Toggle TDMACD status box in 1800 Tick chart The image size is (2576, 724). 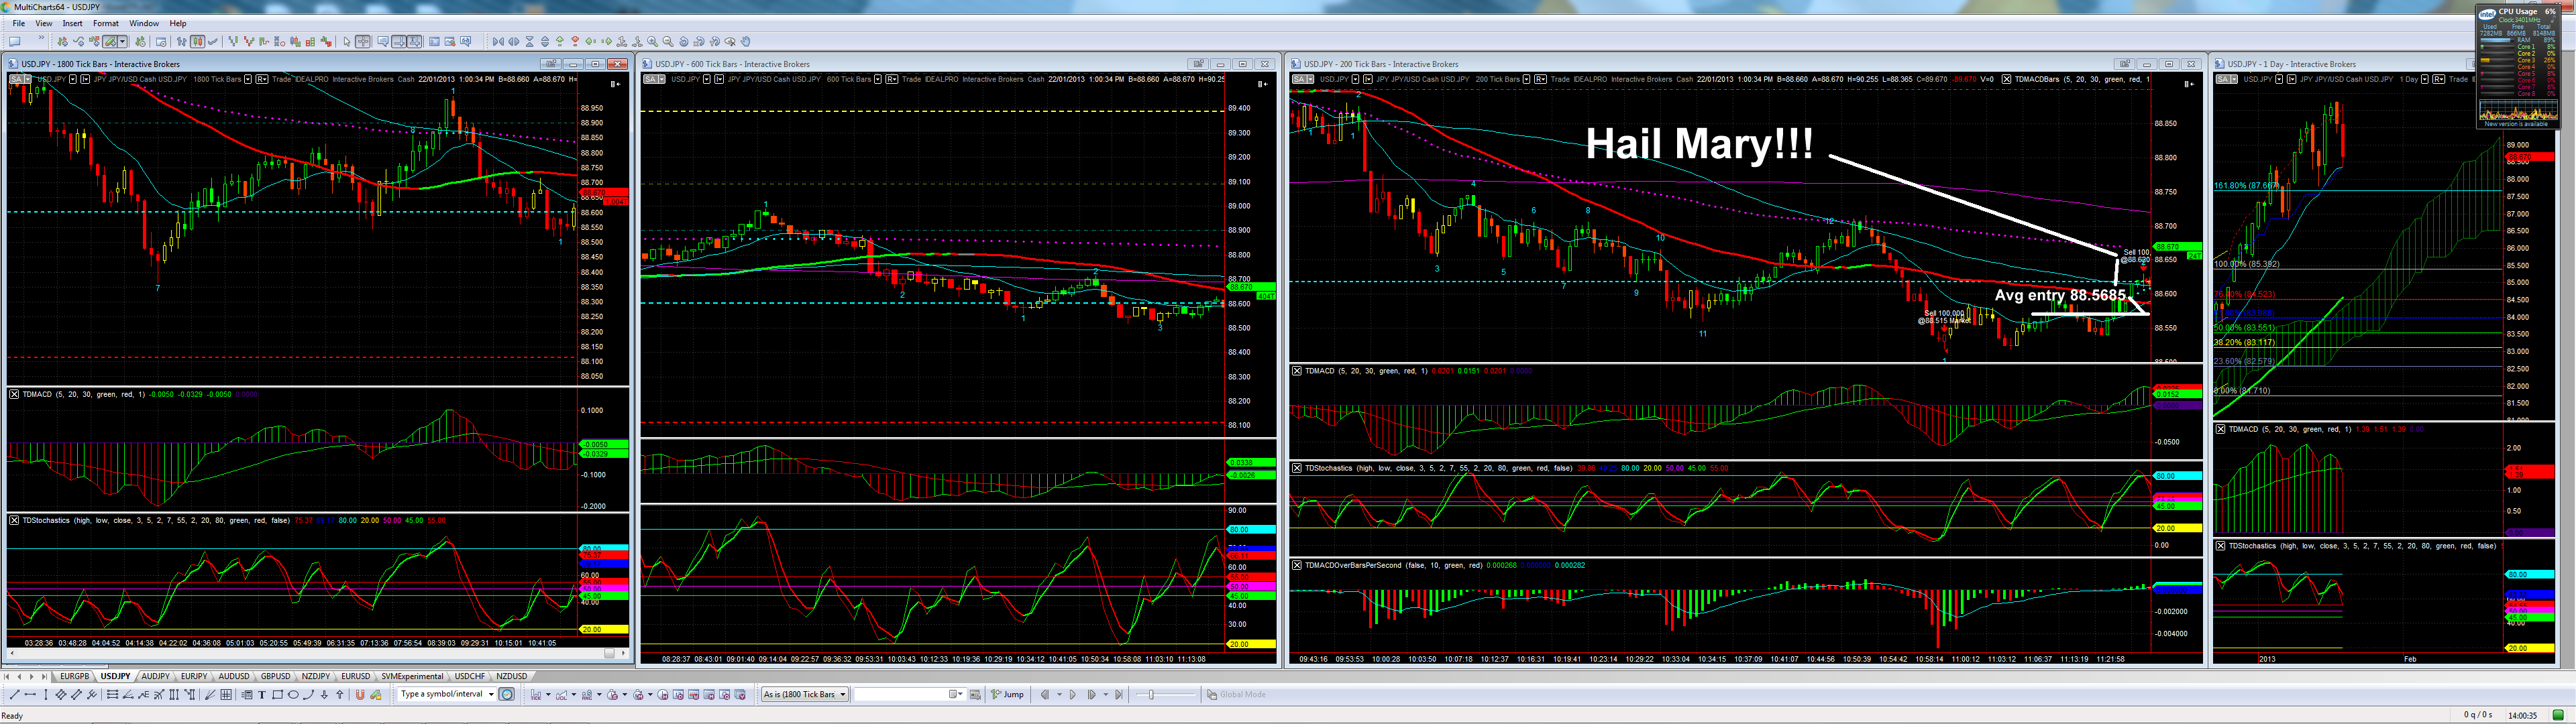pyautogui.click(x=14, y=394)
